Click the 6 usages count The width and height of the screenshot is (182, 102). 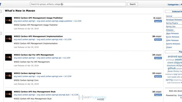tap(157, 18)
